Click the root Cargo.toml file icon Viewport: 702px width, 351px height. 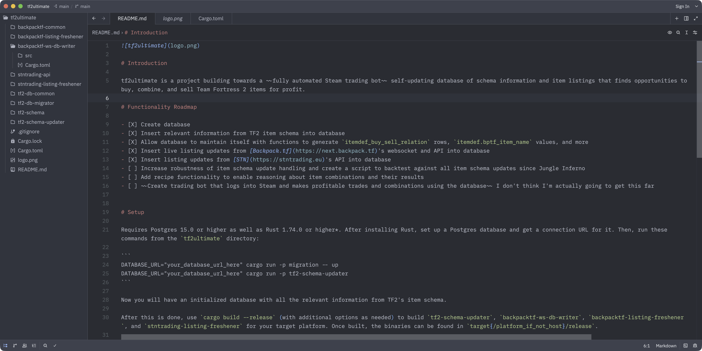click(13, 150)
